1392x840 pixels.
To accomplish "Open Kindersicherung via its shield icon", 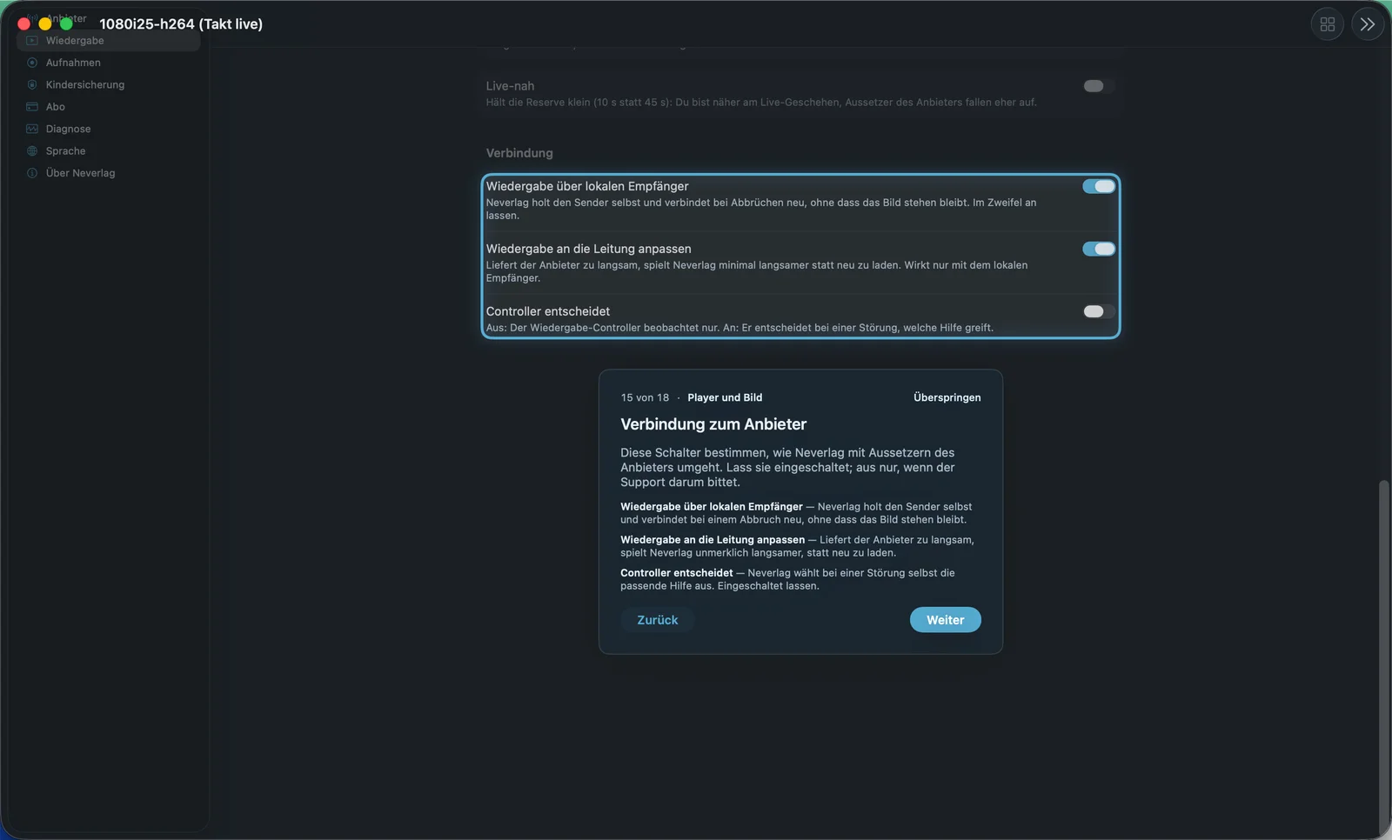I will click(x=32, y=84).
